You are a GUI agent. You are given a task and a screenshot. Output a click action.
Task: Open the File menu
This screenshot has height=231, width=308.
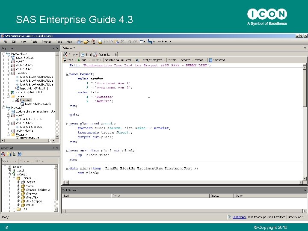[6, 41]
